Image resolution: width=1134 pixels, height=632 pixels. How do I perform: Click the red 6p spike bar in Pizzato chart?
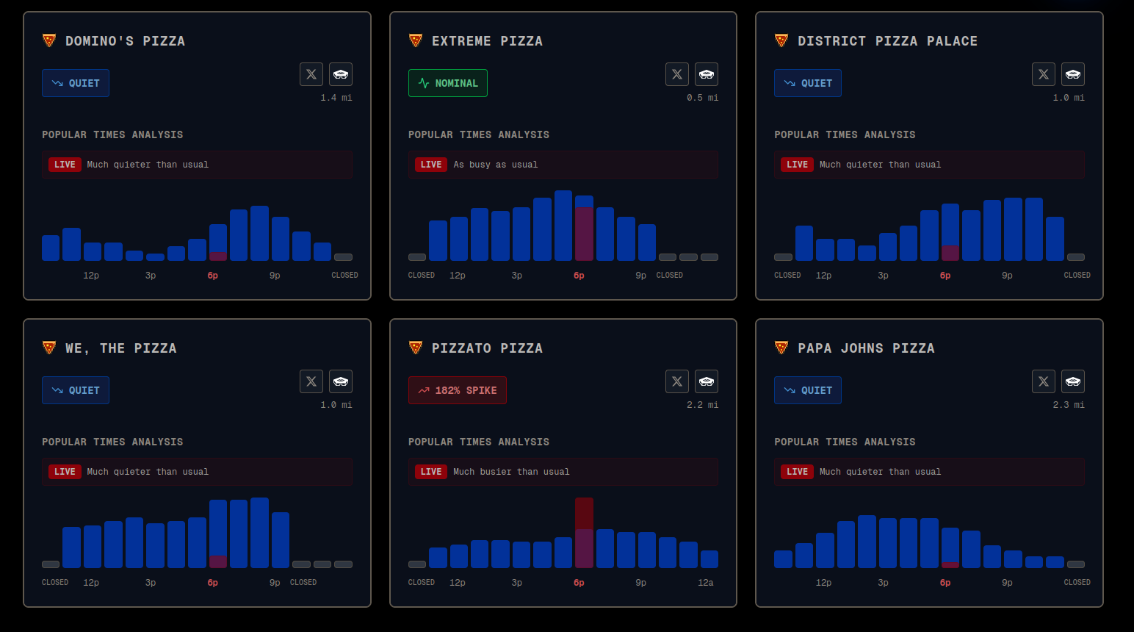tap(584, 533)
